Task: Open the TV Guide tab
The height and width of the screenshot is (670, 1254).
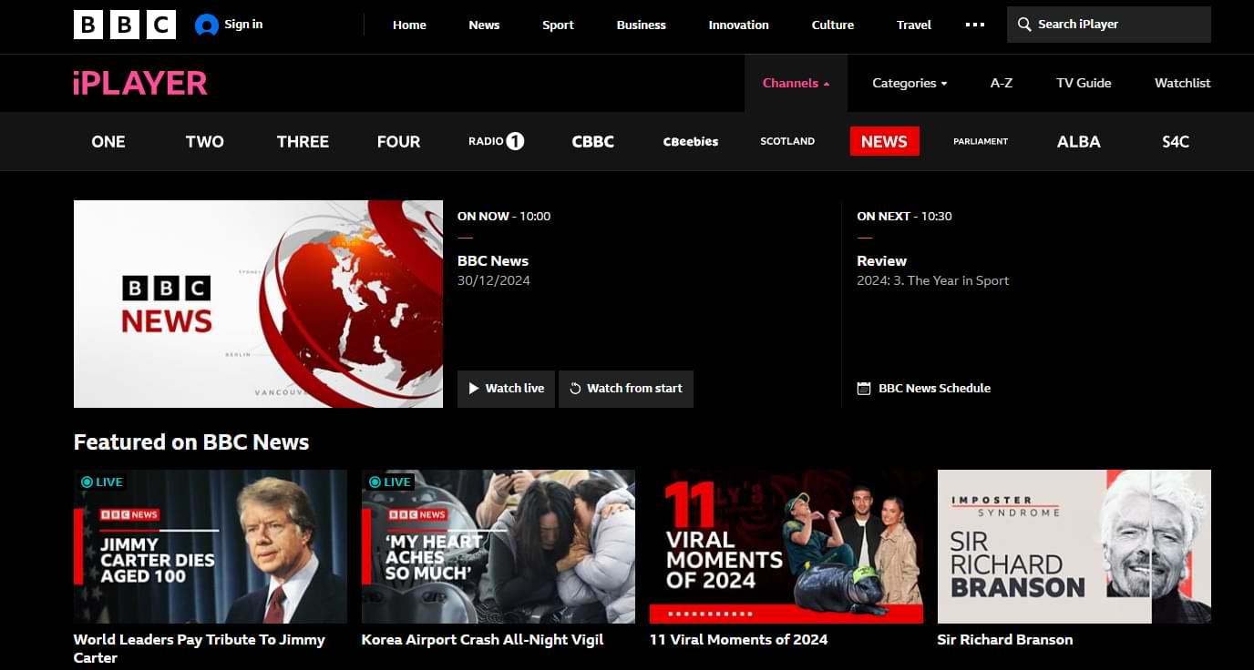Action: pyautogui.click(x=1083, y=83)
